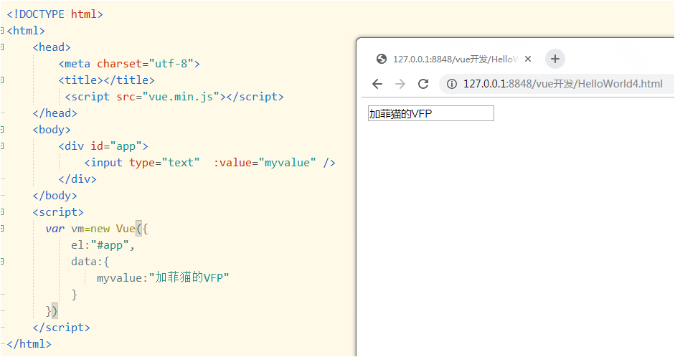The width and height of the screenshot is (675, 357).
Task: Click the browser back arrow
Action: point(377,84)
